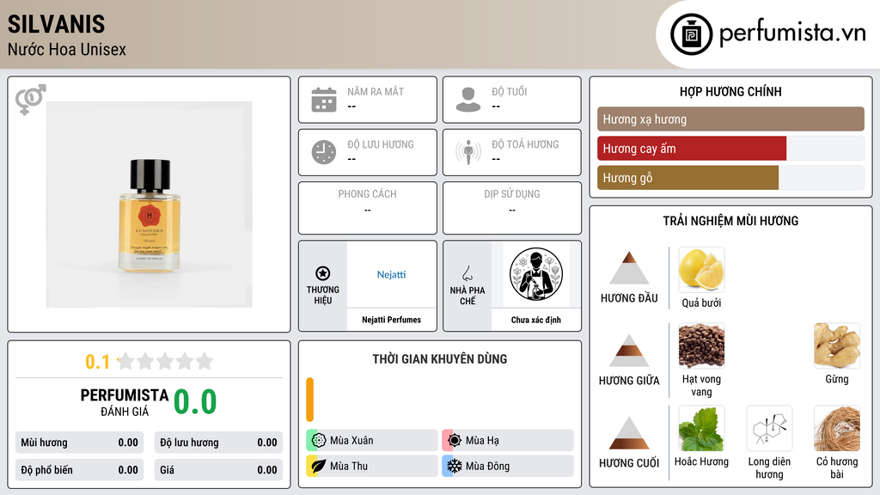Click the Perfumista đánh giá label
Viewport: 880px width, 495px height.
(x=125, y=402)
